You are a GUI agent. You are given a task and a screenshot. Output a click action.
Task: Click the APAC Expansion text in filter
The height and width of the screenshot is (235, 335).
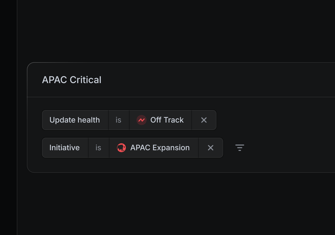(x=160, y=148)
